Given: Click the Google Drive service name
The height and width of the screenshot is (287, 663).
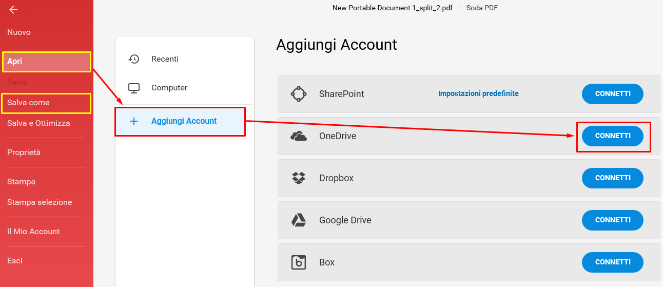Looking at the screenshot, I should pos(345,220).
